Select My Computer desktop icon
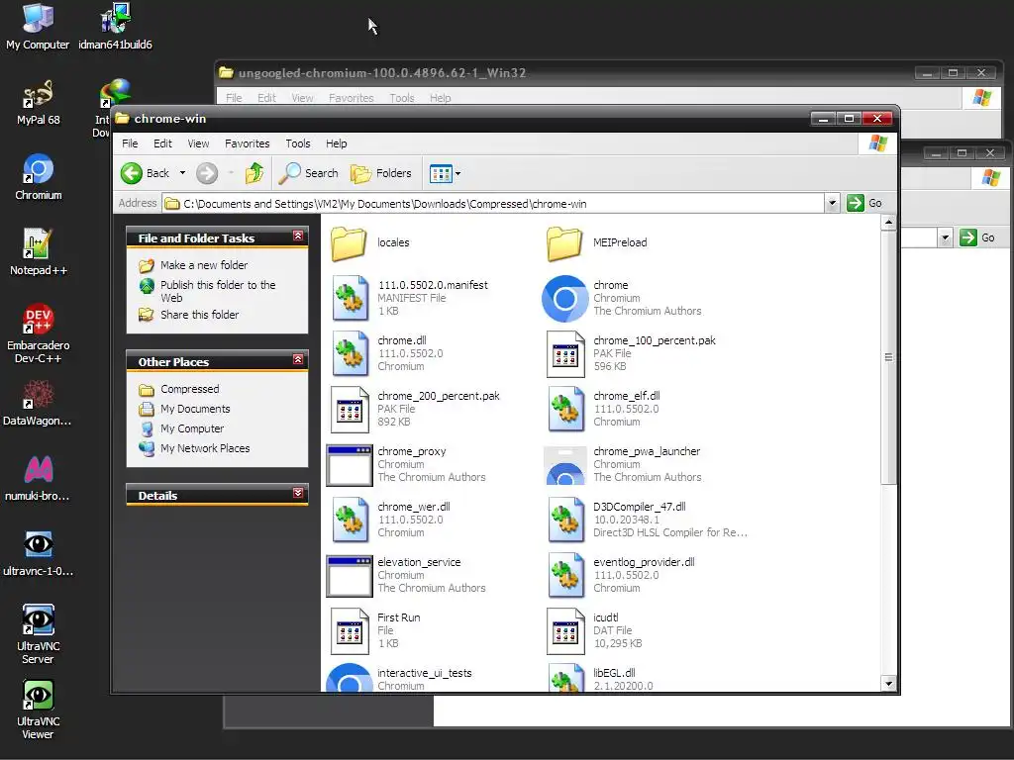Viewport: 1014px width, 760px height. (38, 27)
